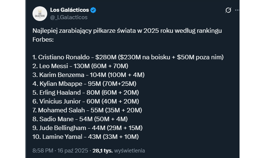Select the Vinicius Junior 60M entry

tap(86, 101)
